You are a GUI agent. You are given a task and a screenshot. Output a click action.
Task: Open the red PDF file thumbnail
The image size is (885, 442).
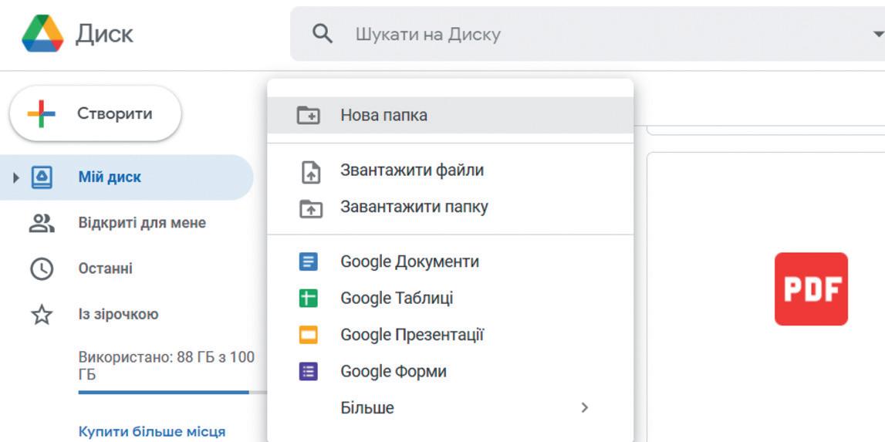[811, 289]
